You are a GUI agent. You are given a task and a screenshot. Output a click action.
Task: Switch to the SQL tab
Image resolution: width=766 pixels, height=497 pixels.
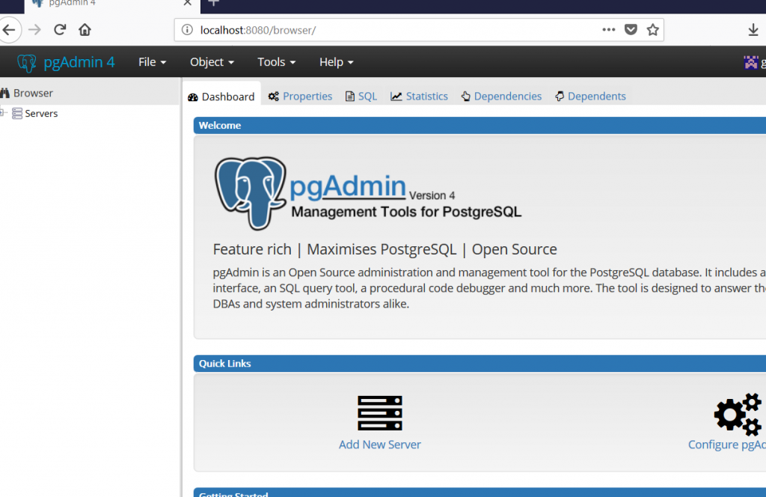pos(361,97)
